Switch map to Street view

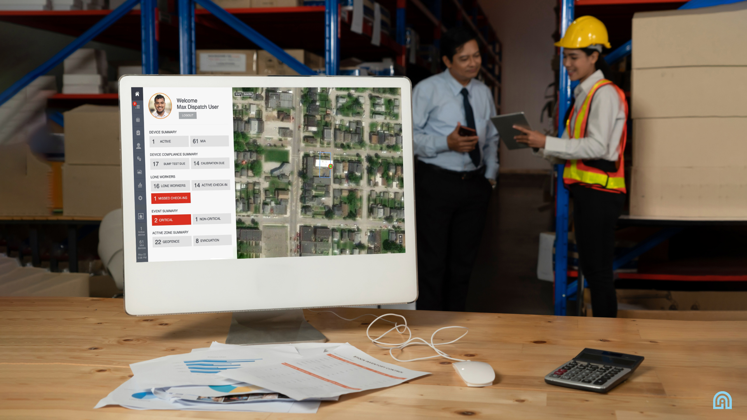[x=238, y=94]
